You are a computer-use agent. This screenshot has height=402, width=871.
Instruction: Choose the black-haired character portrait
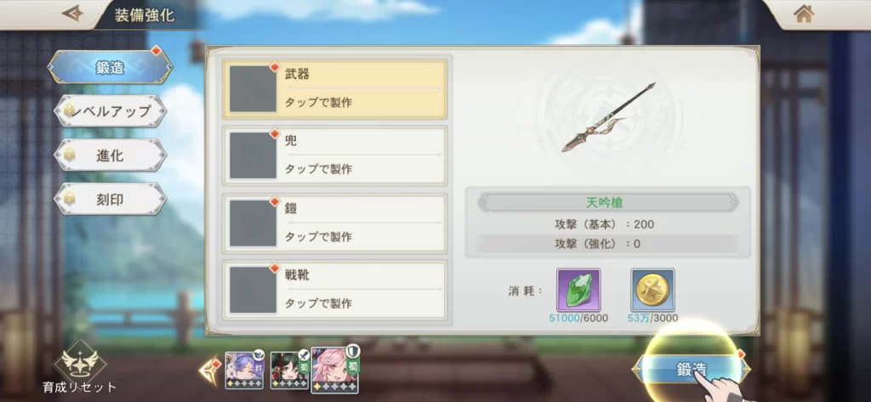coord(289,371)
